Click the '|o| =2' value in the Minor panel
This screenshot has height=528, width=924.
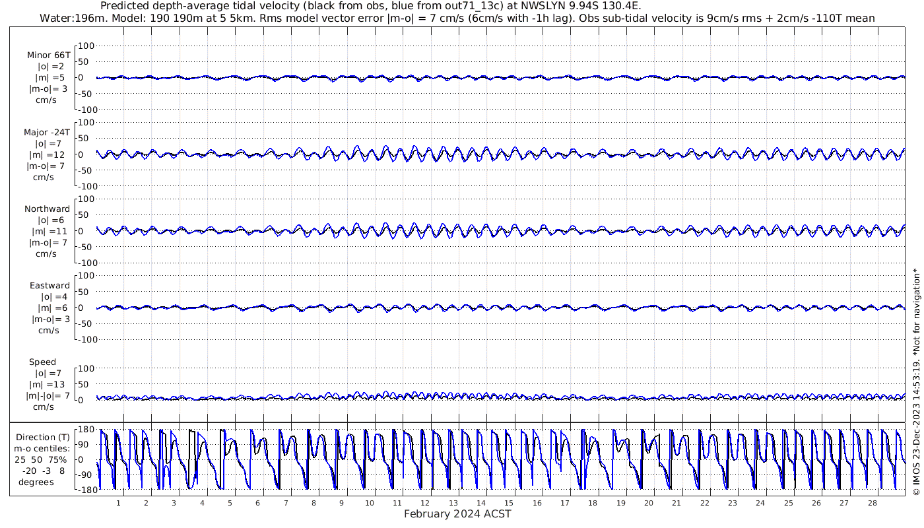tap(50, 67)
